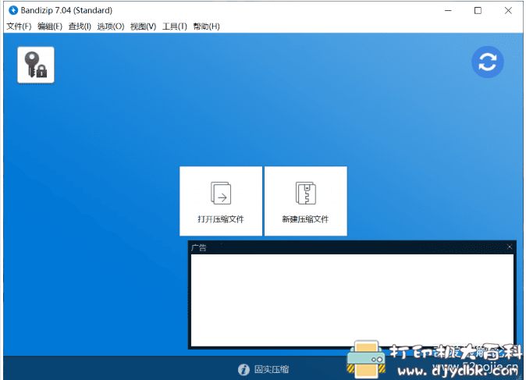Open the 文件(F) menu
526x380 pixels.
click(19, 27)
